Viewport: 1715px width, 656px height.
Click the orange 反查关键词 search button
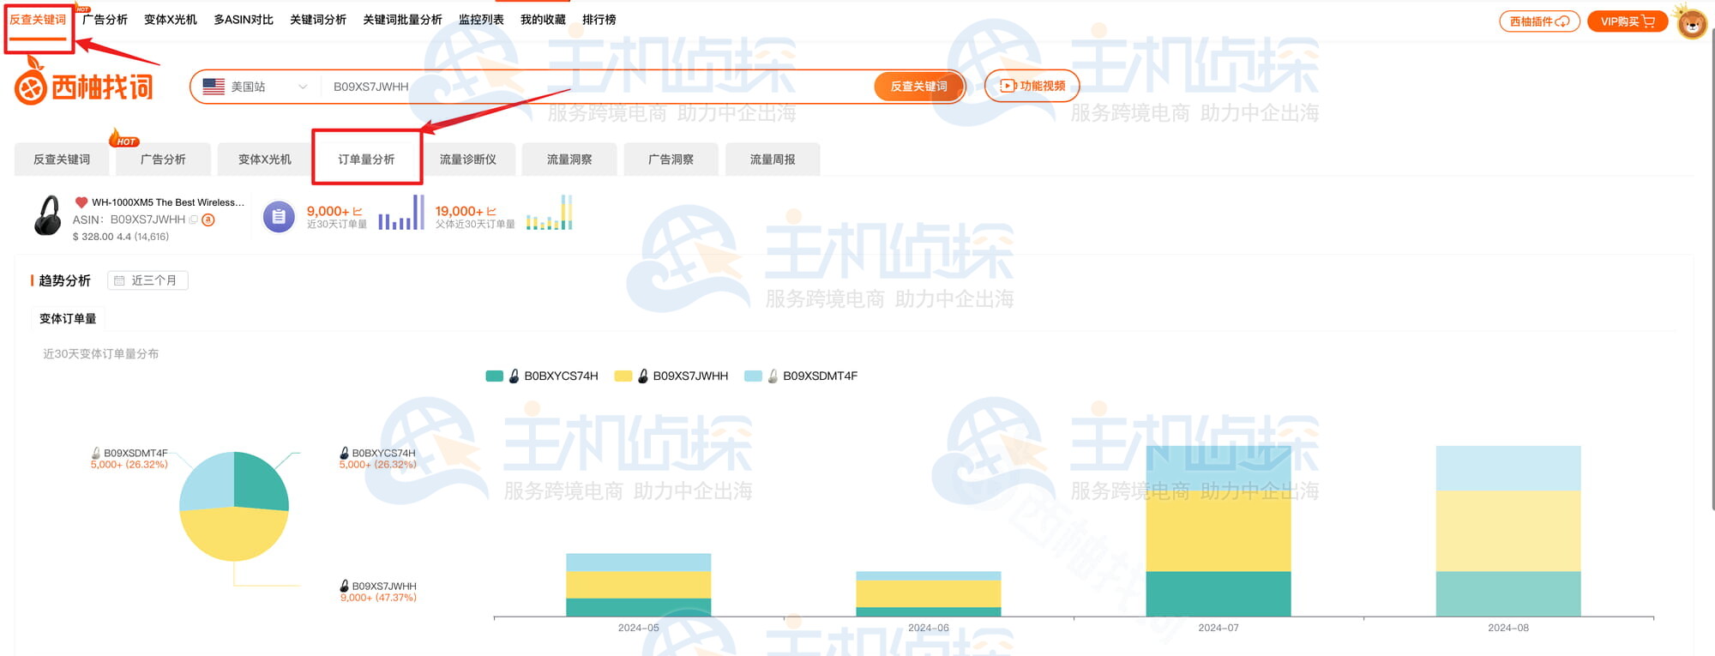click(x=919, y=87)
